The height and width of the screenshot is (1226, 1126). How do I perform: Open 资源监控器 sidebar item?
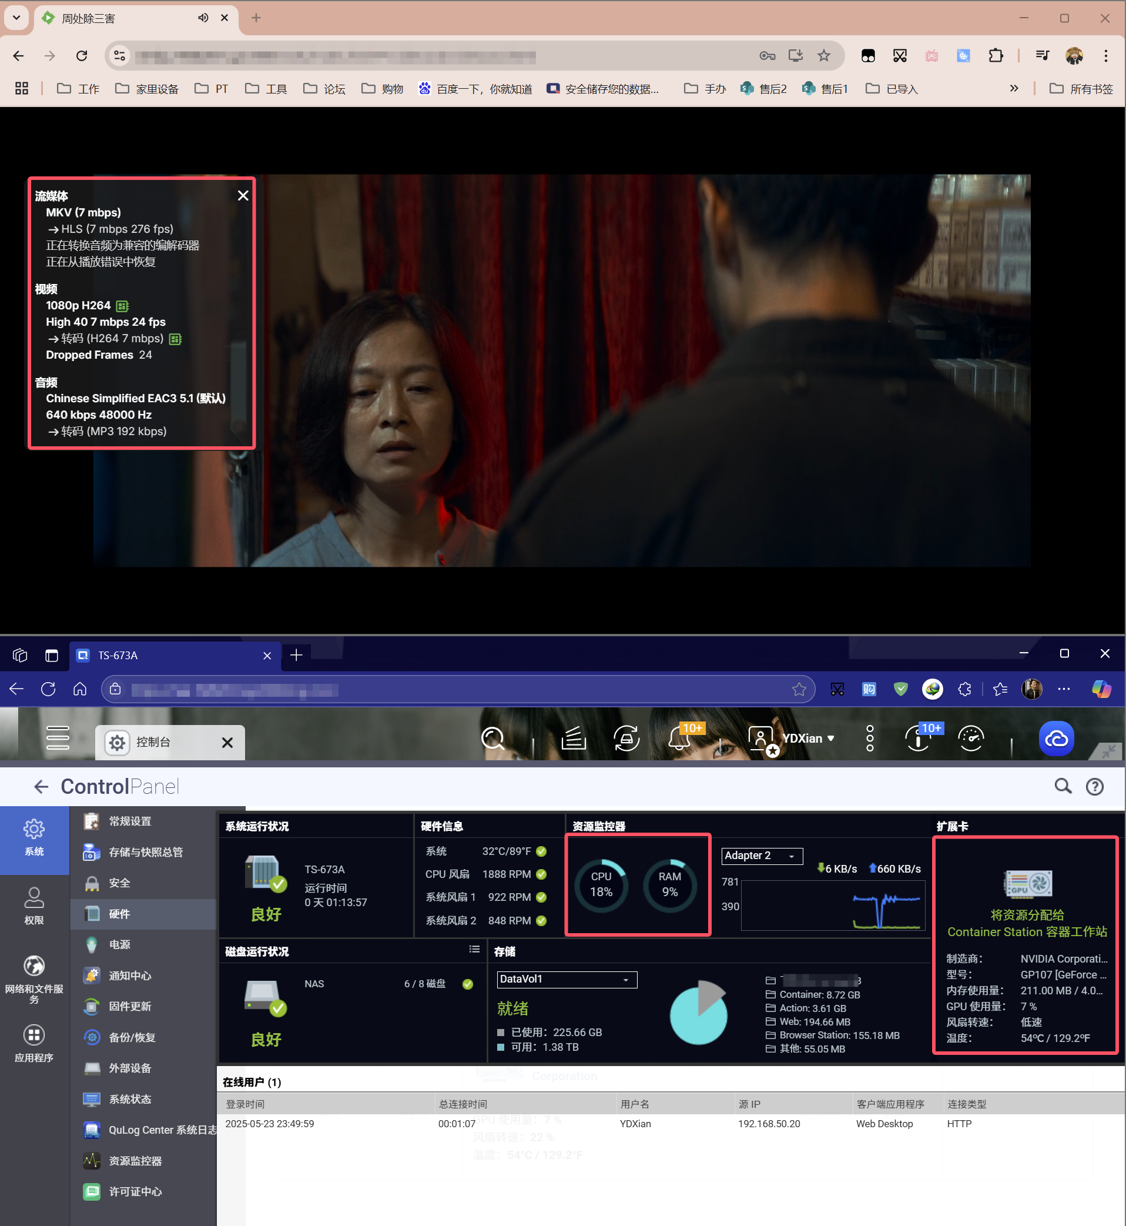(143, 1160)
